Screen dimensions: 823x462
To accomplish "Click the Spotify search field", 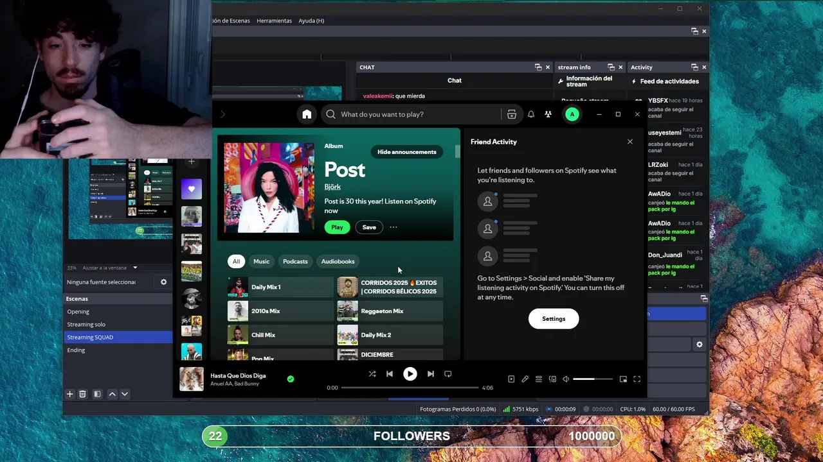I will pyautogui.click(x=411, y=114).
